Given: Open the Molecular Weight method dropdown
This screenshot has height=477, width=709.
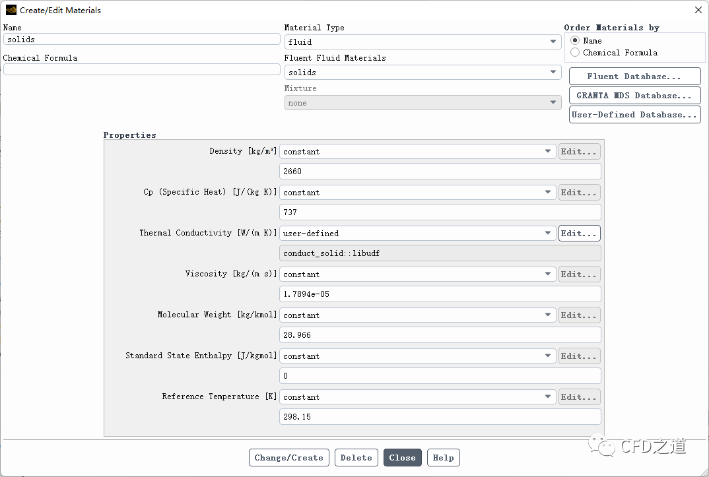Looking at the screenshot, I should [x=418, y=315].
